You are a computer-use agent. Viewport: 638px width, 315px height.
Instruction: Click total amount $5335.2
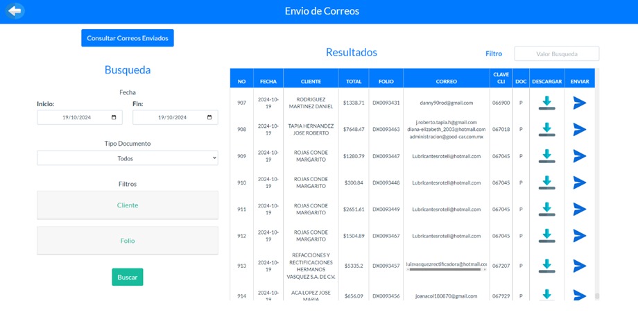click(354, 266)
